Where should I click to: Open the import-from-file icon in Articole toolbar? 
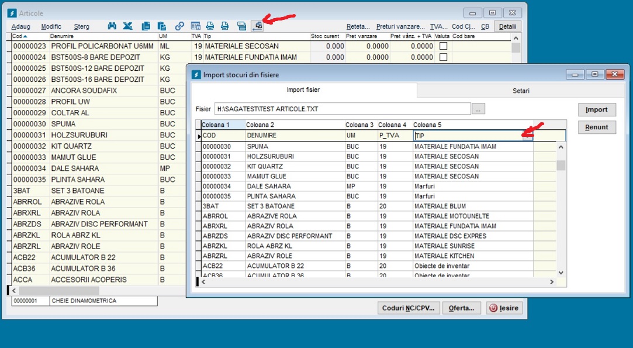pos(257,26)
